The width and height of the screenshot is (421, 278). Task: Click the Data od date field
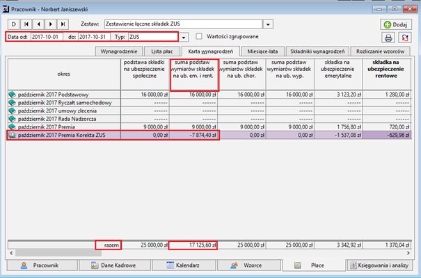[47, 37]
